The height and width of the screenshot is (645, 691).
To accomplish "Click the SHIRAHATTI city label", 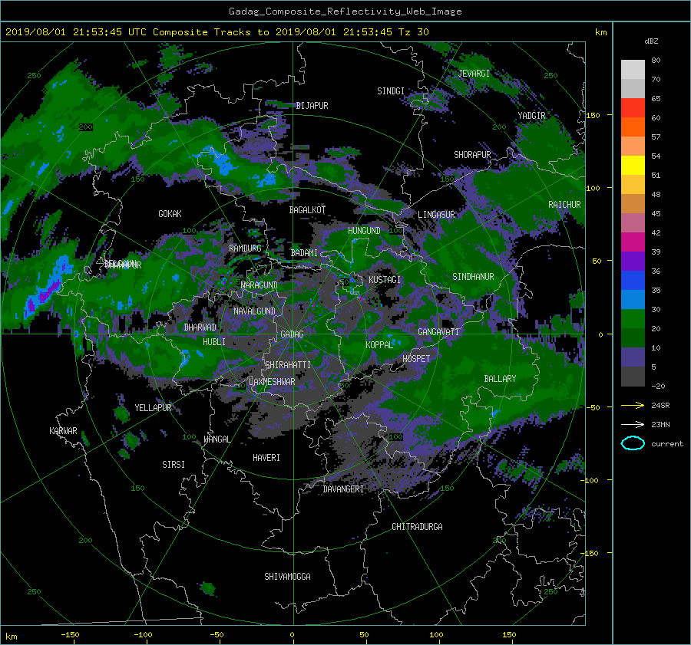I will pos(288,365).
